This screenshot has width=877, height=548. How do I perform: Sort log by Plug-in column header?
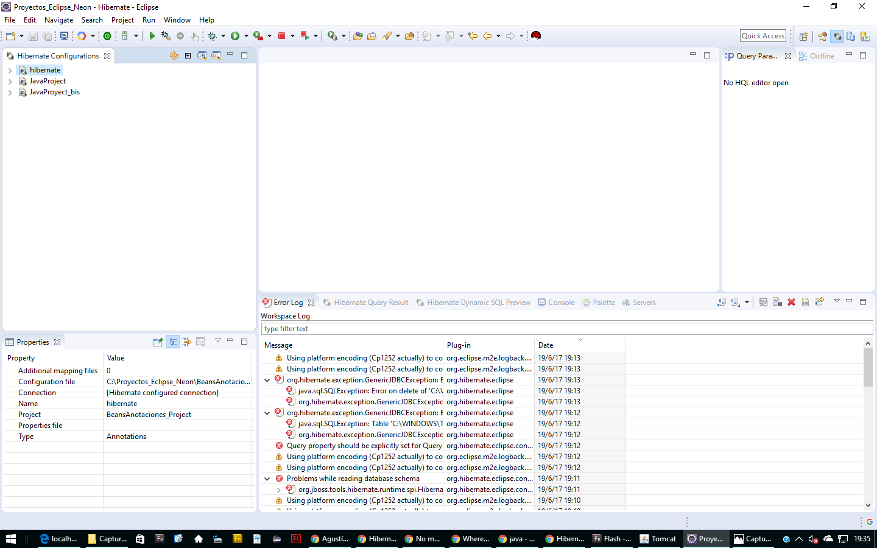click(x=489, y=345)
